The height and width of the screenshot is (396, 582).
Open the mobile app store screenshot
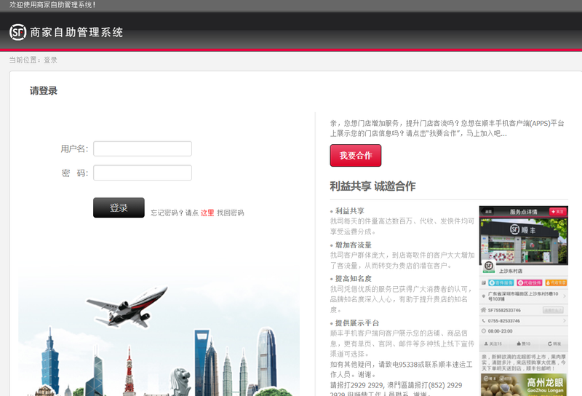point(523,301)
